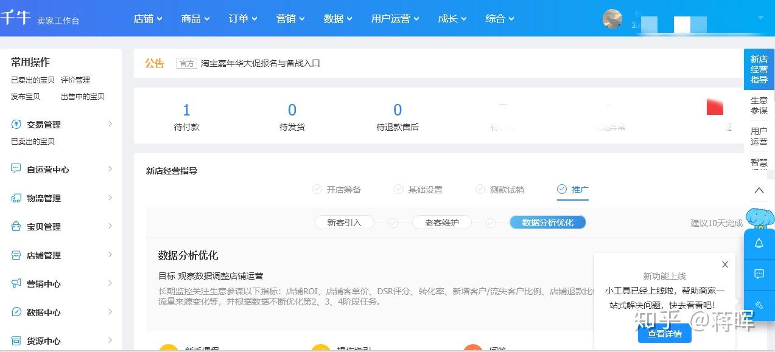Open 商品 dropdown in top navigation
The height and width of the screenshot is (352, 775).
click(x=195, y=19)
